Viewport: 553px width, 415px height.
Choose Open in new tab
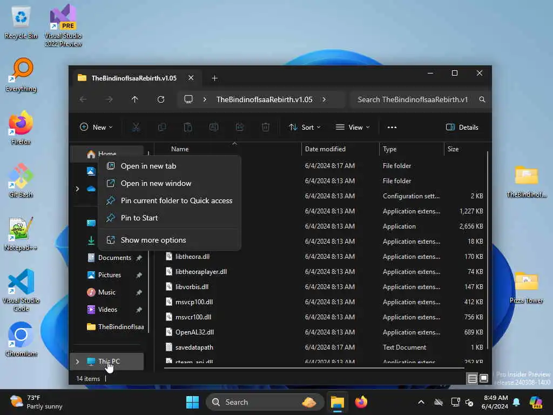(170, 166)
